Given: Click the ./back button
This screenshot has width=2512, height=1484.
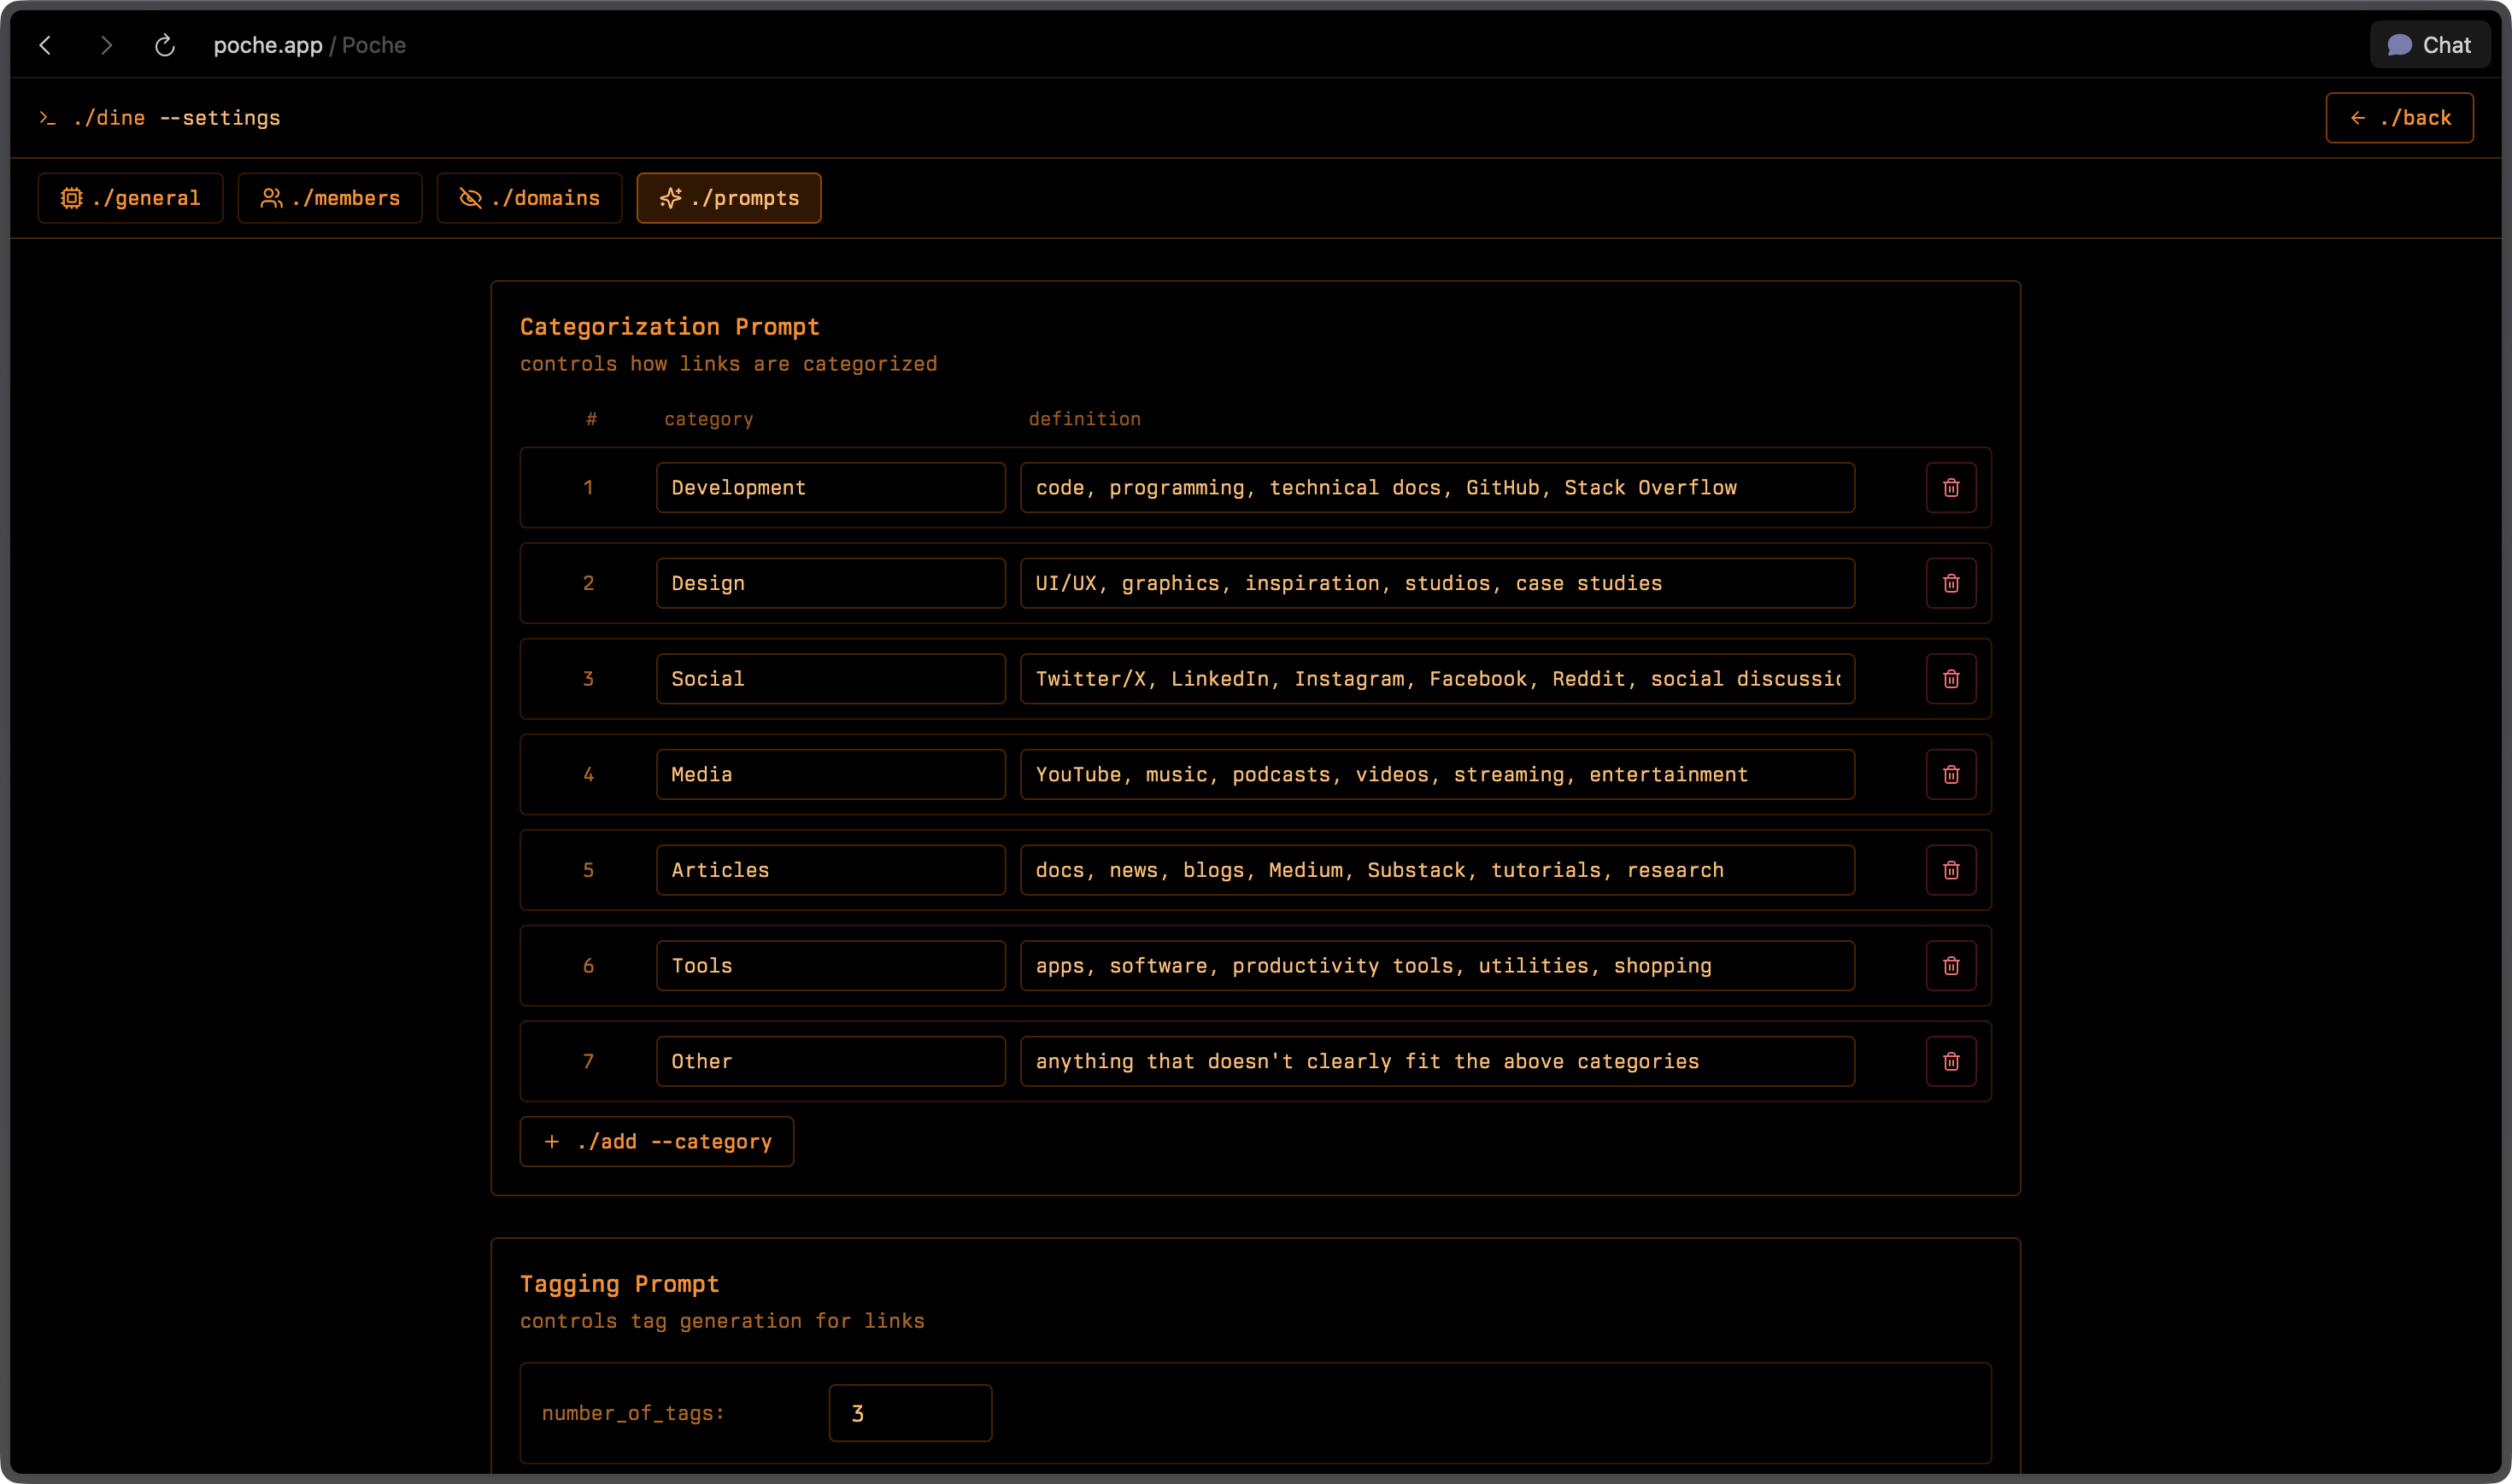Looking at the screenshot, I should click(x=2399, y=117).
